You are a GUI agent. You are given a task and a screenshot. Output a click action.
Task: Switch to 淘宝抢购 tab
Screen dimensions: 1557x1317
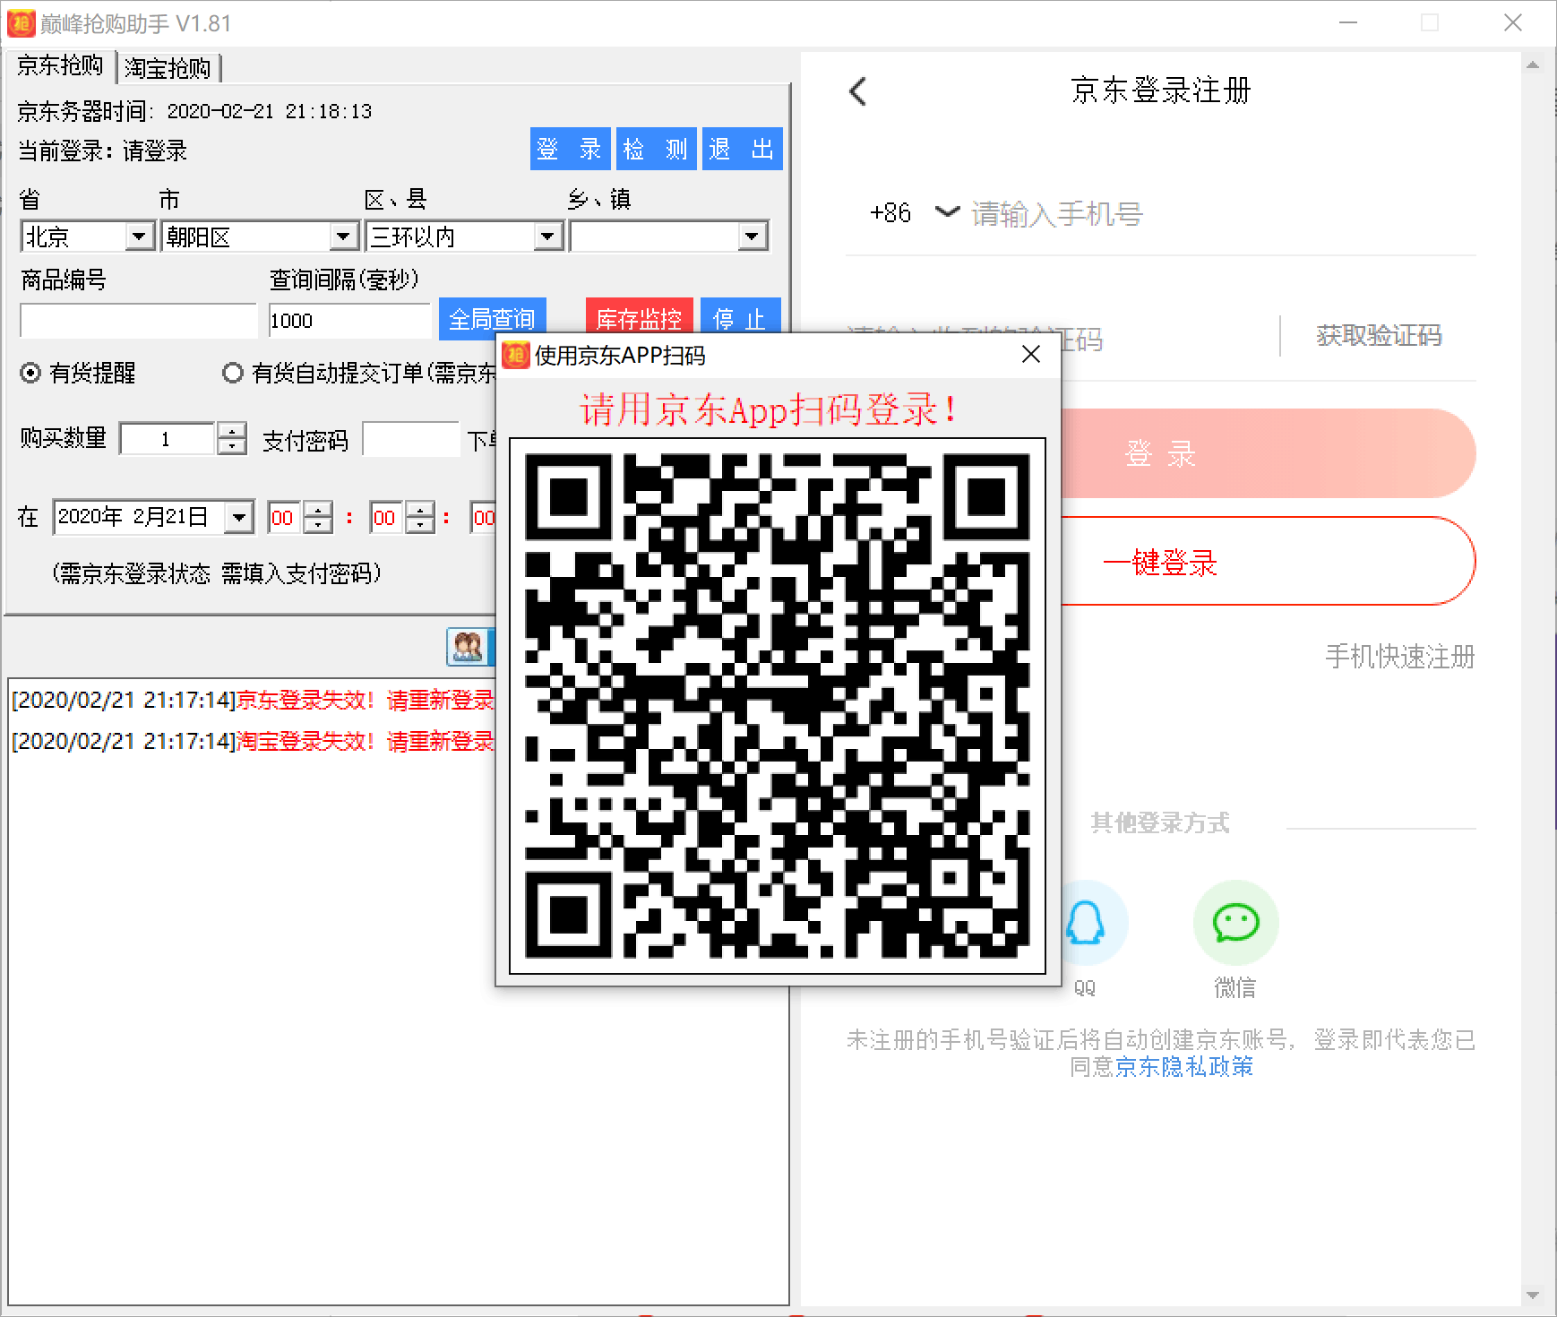(x=168, y=68)
